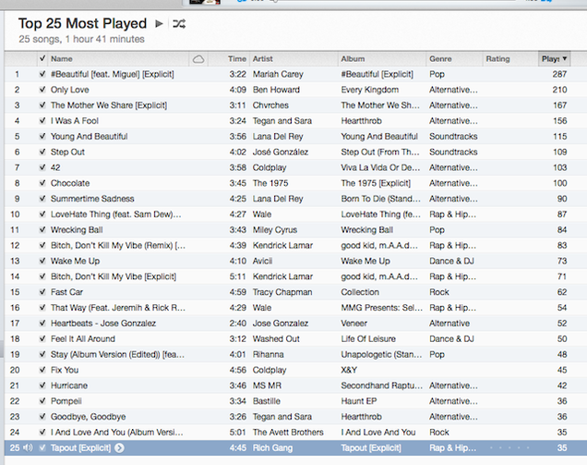
Task: Select the song Goodbye, Goodbye
Action: tap(89, 417)
